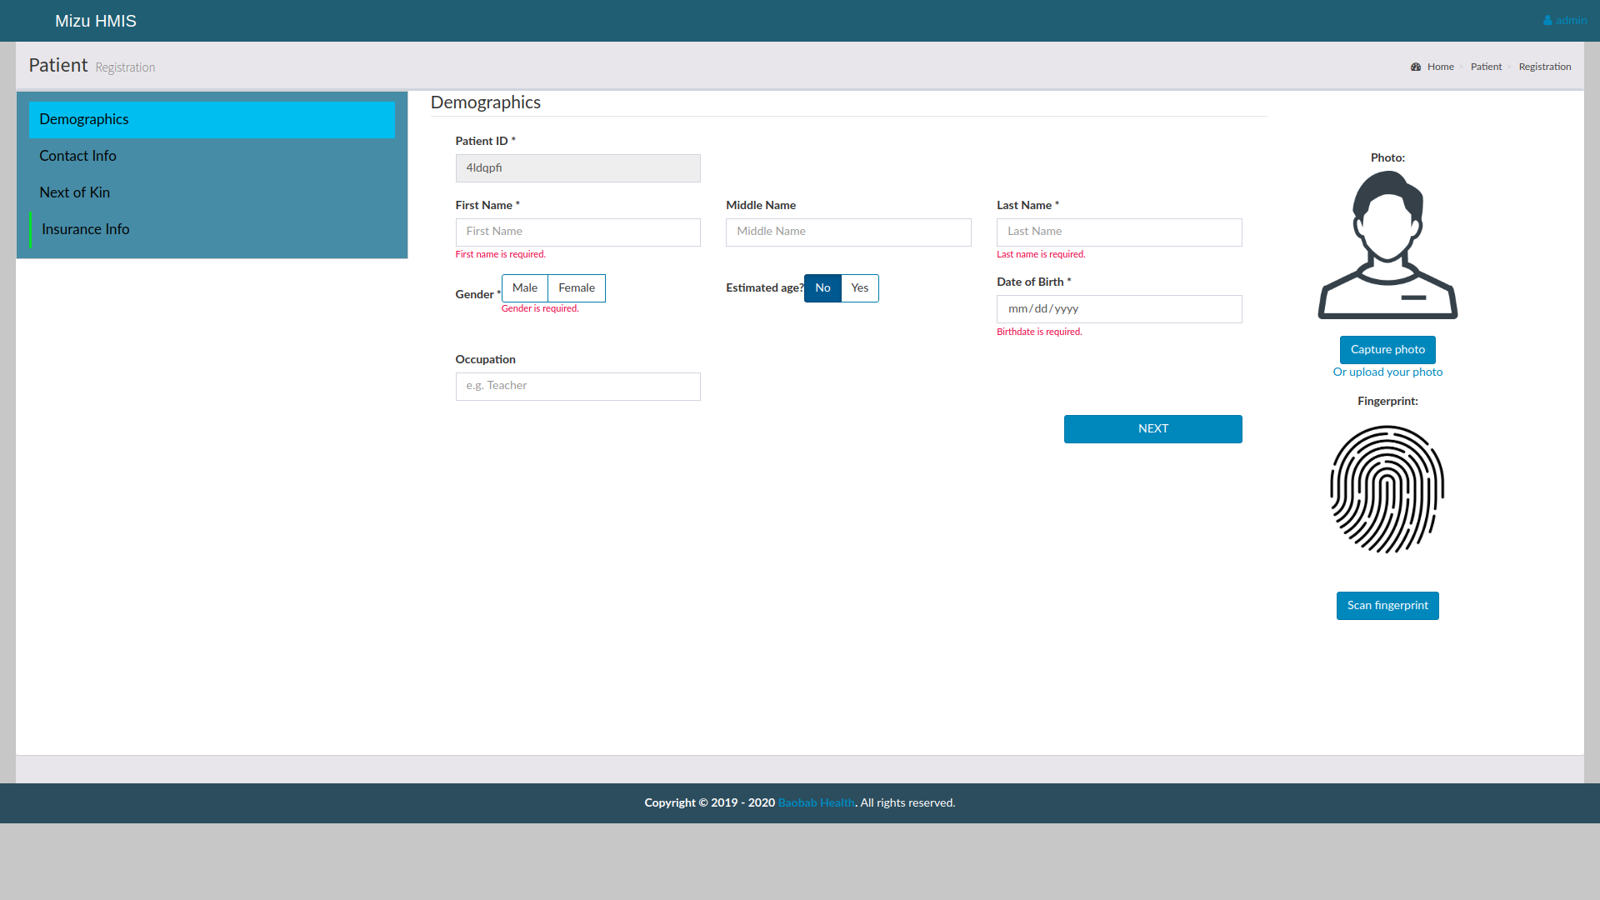Open the Date of Birth date field

point(1118,309)
